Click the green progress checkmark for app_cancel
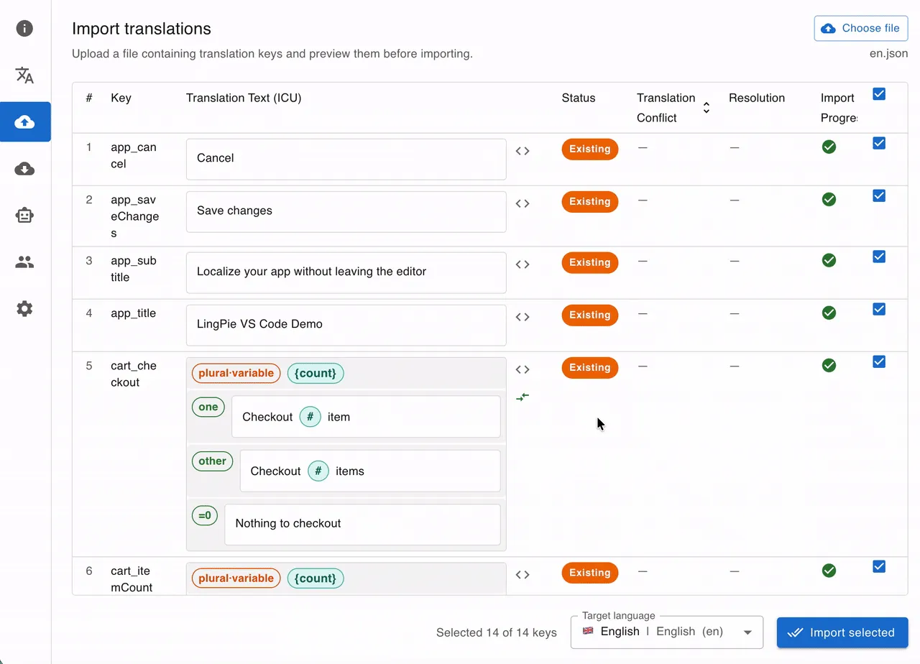This screenshot has width=920, height=664. (829, 147)
